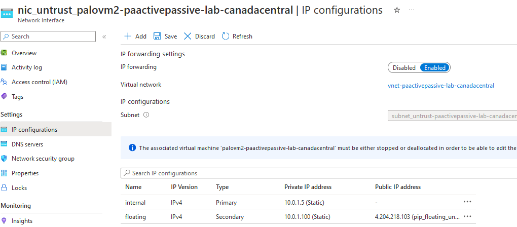Click the DNS servers icon
The height and width of the screenshot is (227, 517).
(5, 144)
